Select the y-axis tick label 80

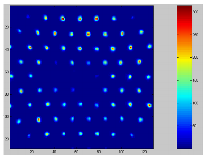click(7, 94)
